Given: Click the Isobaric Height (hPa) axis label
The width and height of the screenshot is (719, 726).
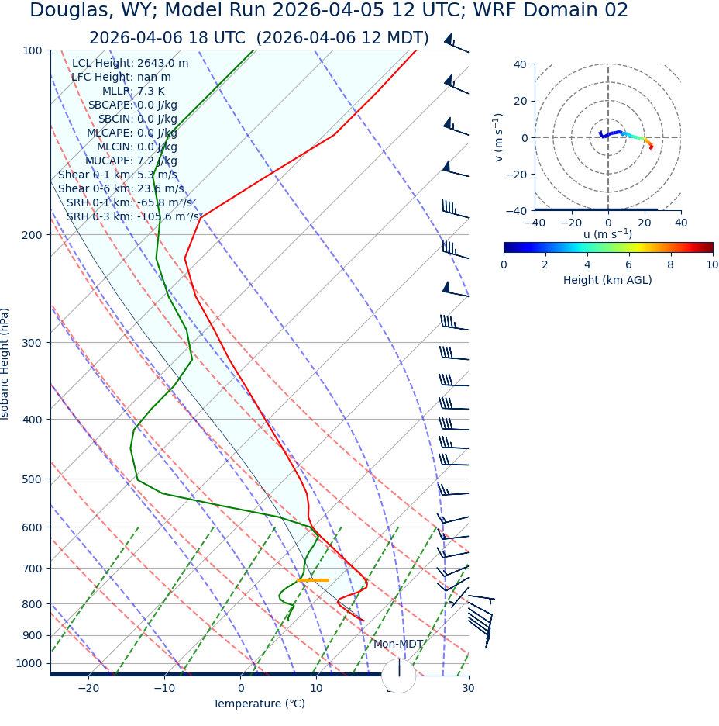Looking at the screenshot, I should [5, 364].
